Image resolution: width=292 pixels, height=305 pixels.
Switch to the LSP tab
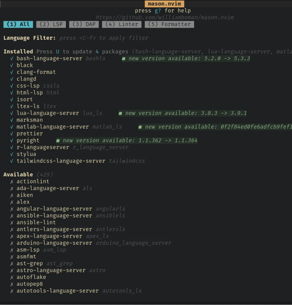pyautogui.click(x=51, y=24)
